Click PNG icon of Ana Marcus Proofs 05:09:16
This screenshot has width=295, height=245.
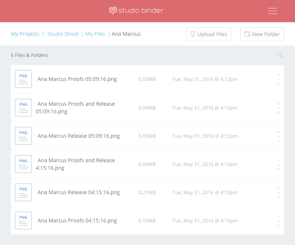point(23,79)
